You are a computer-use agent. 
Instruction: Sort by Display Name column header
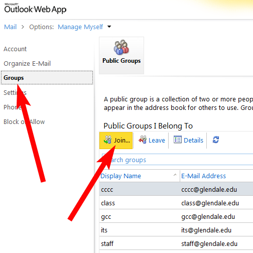pyautogui.click(x=120, y=176)
